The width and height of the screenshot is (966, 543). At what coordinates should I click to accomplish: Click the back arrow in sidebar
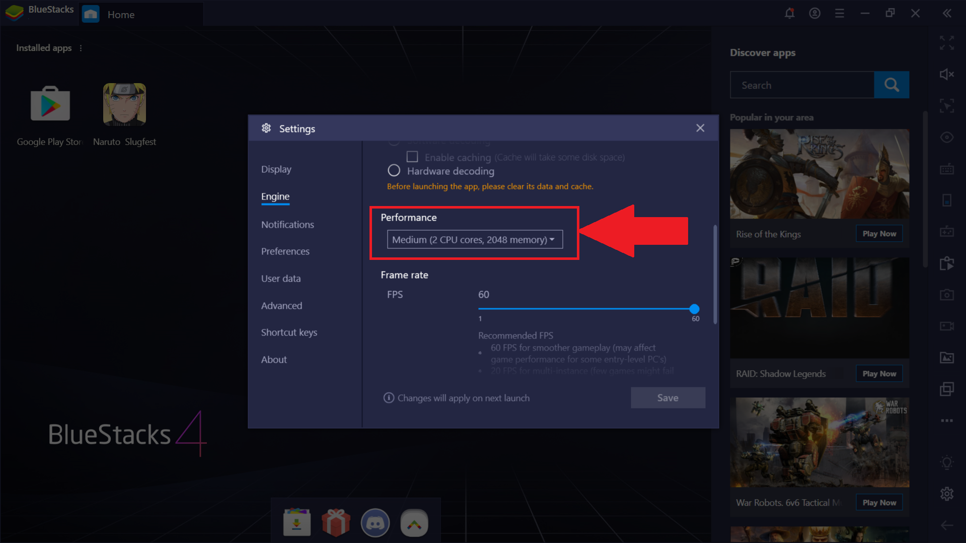click(x=947, y=525)
